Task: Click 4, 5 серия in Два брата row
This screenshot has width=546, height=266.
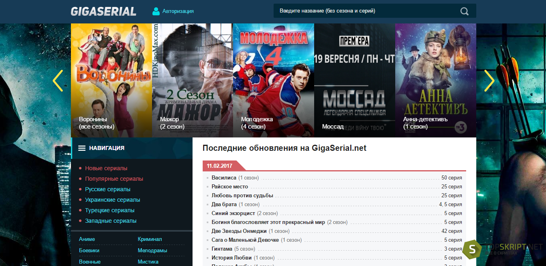Action: [450, 205]
